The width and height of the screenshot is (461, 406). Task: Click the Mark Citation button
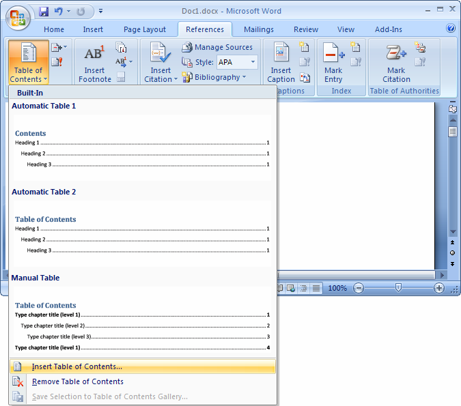pos(396,62)
